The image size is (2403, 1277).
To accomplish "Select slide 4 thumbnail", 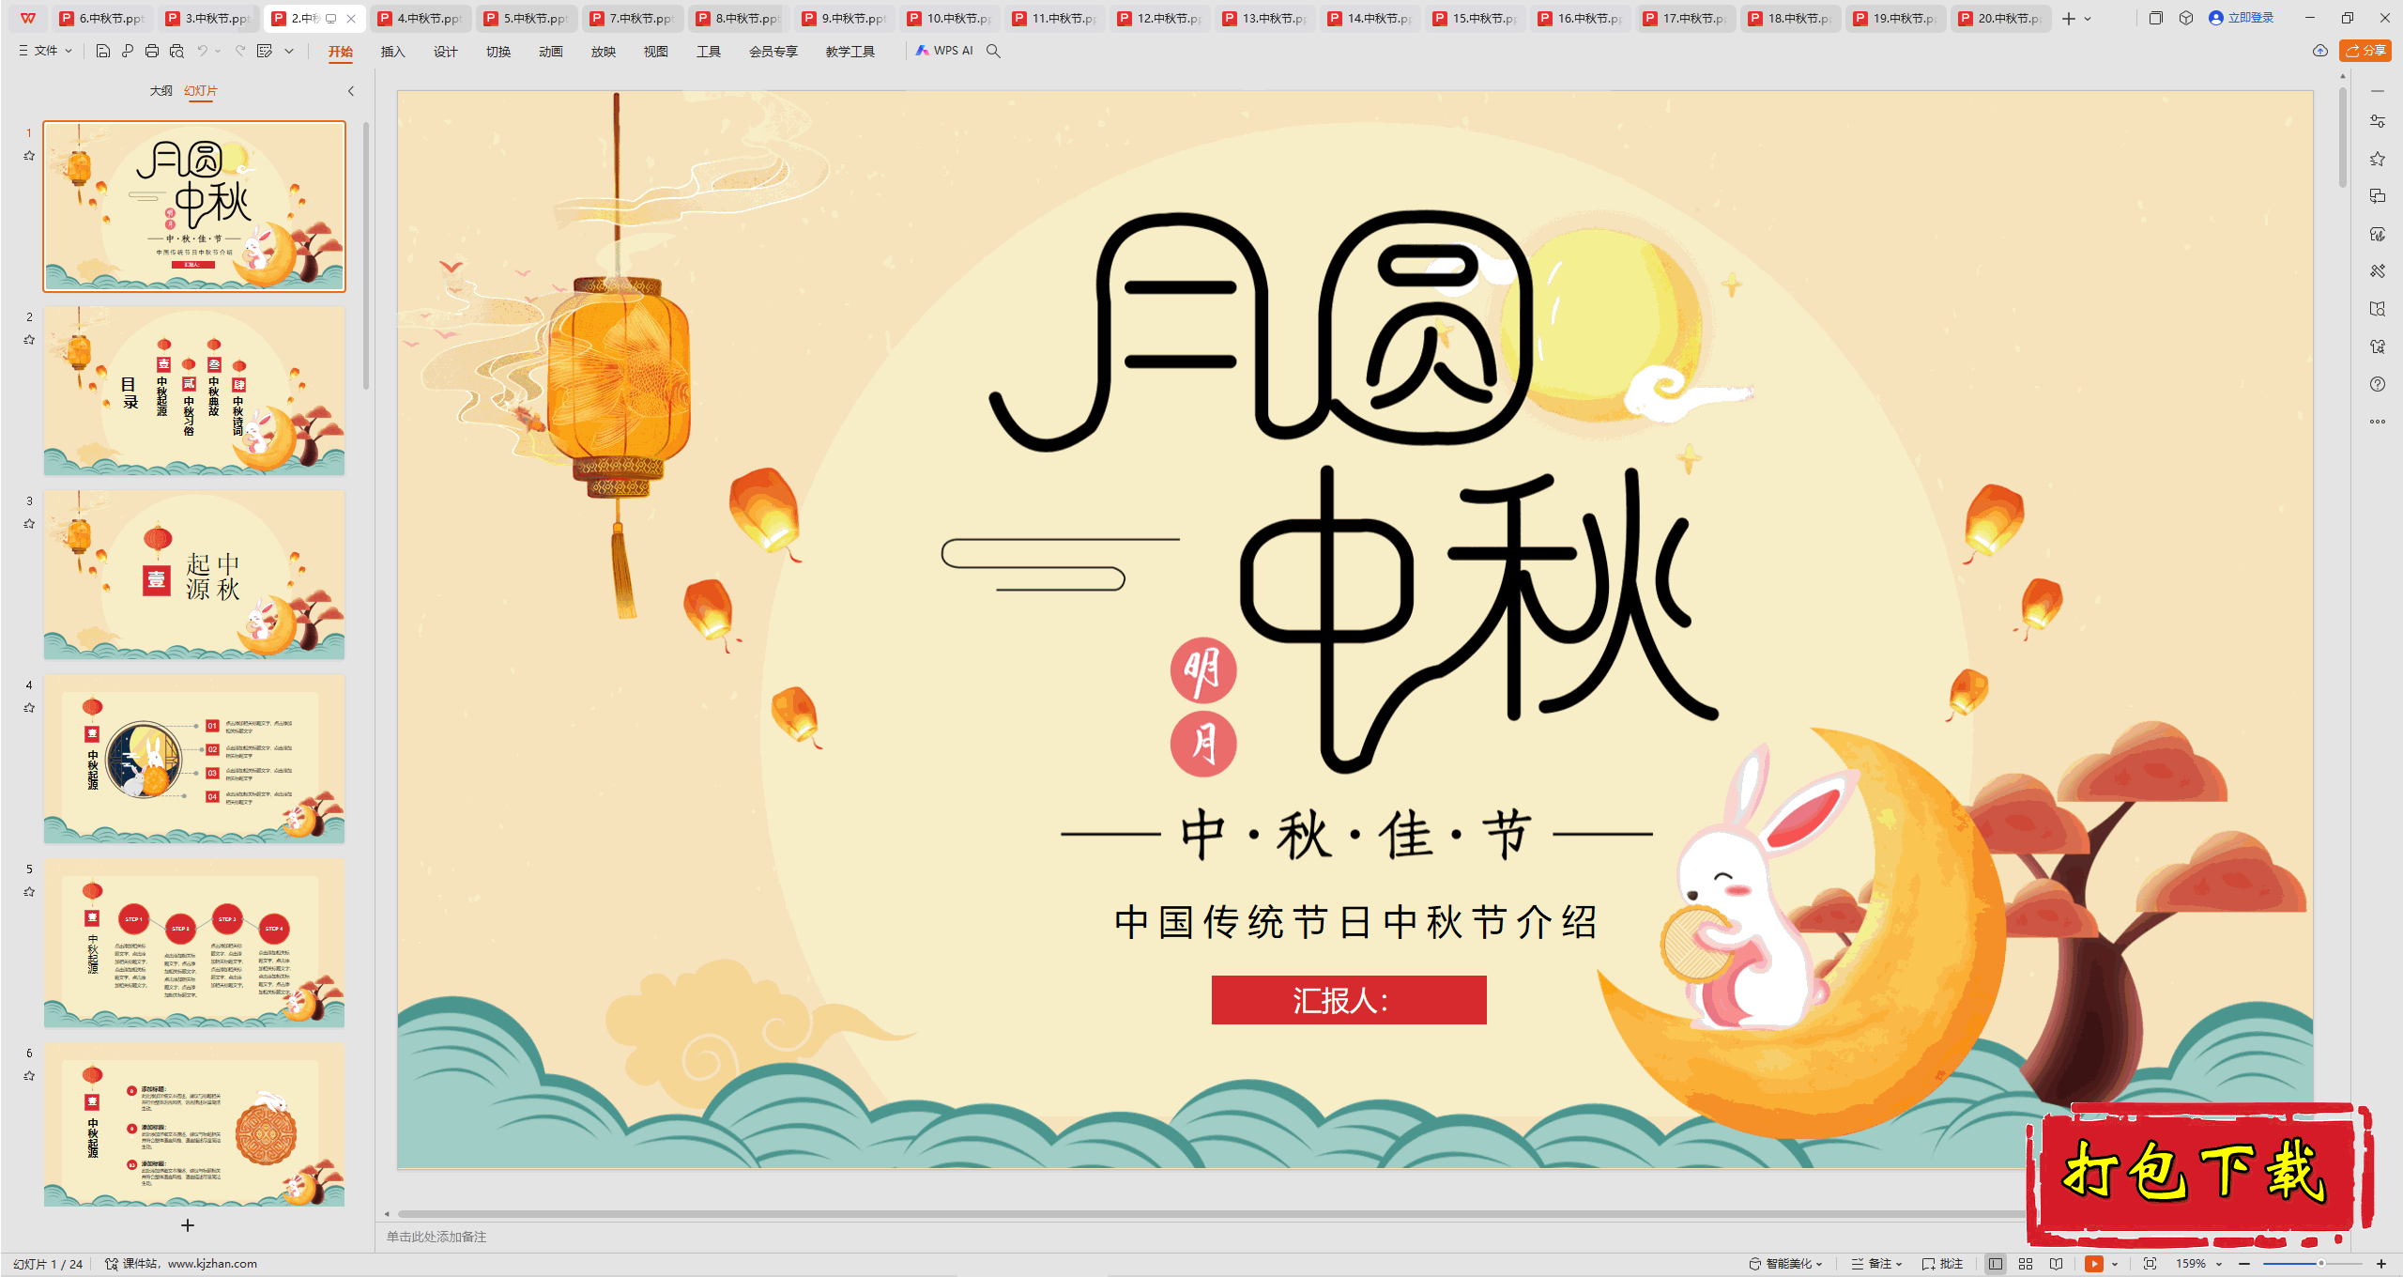I will 194,759.
